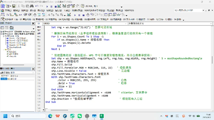Switch to View Code in Project panel
This screenshot has height=120, width=214.
2,28
